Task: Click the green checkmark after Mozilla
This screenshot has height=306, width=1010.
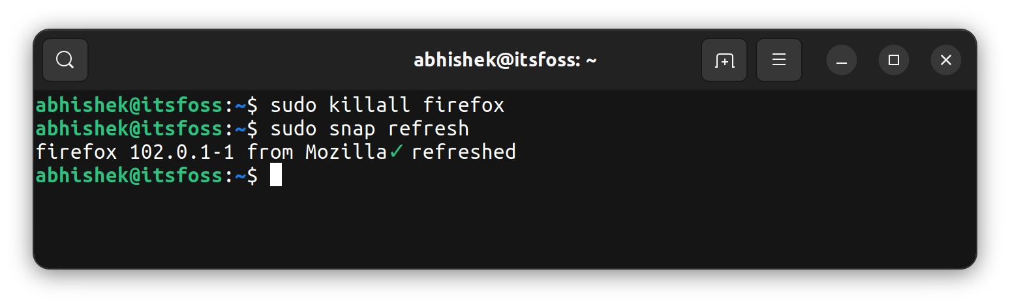Action: click(x=397, y=152)
